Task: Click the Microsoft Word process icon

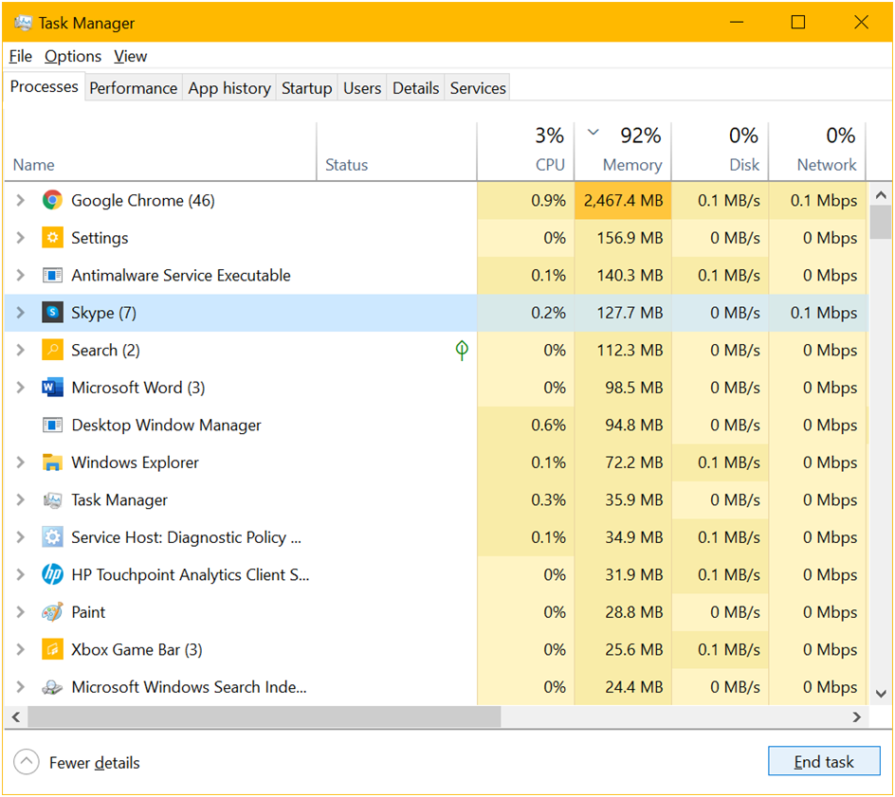Action: click(x=52, y=388)
